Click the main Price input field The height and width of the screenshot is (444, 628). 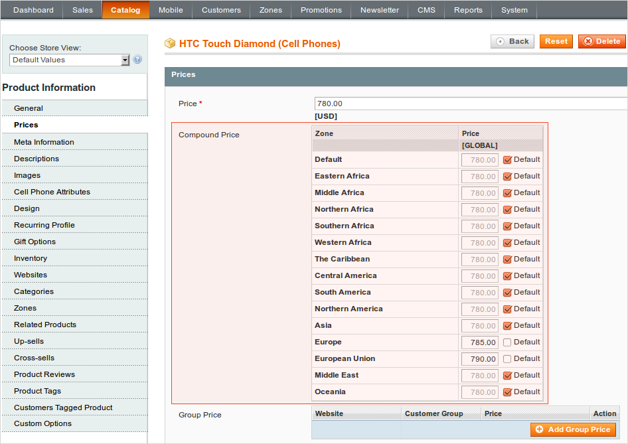[x=471, y=104]
